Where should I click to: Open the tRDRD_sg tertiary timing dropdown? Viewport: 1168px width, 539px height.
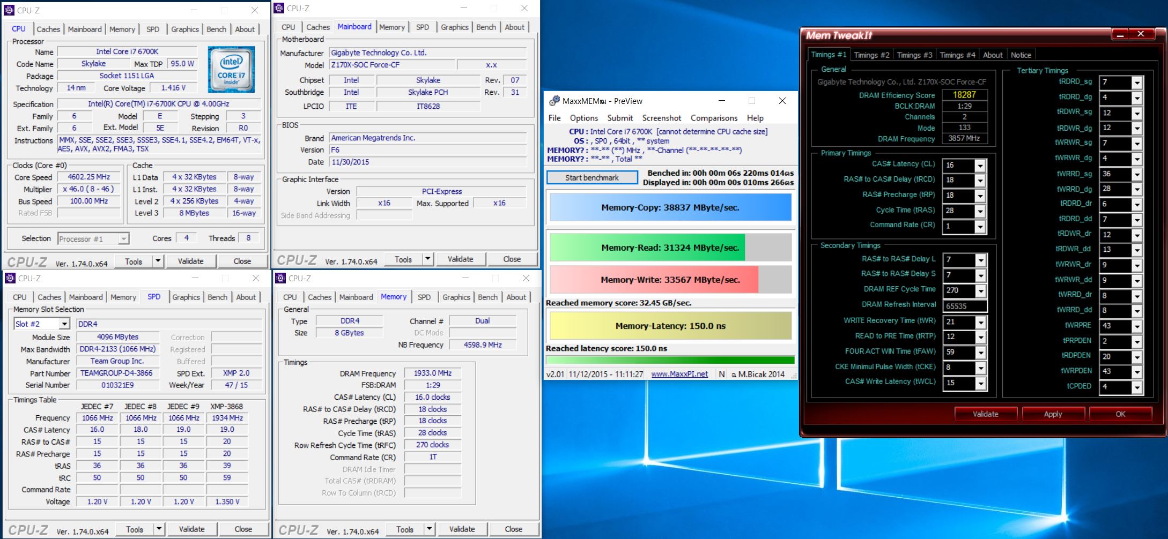coord(1136,83)
